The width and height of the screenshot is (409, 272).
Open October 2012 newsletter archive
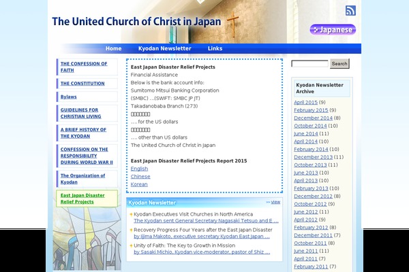(x=310, y=204)
